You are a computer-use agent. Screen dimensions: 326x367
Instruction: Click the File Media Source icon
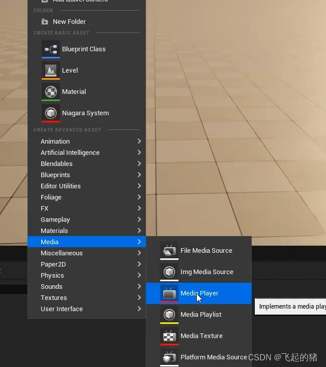pos(169,251)
